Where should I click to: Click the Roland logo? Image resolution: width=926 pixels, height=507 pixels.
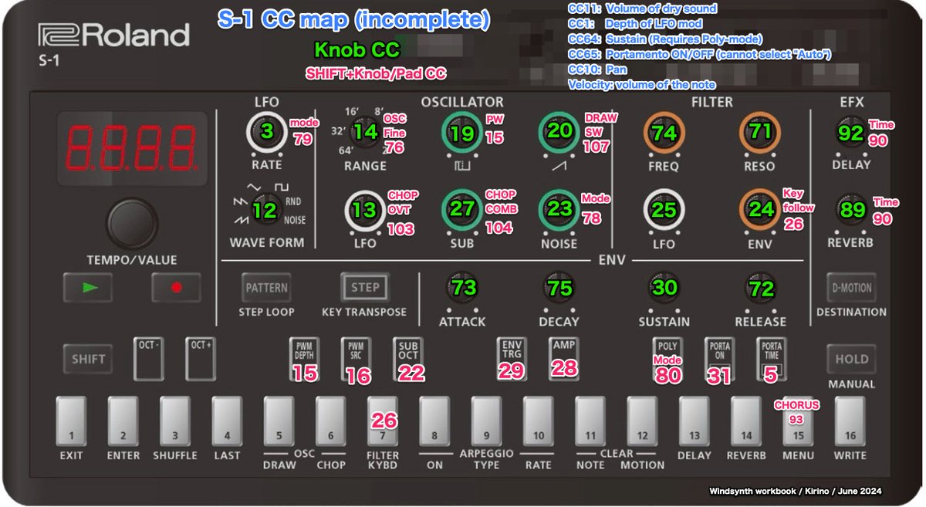point(113,36)
